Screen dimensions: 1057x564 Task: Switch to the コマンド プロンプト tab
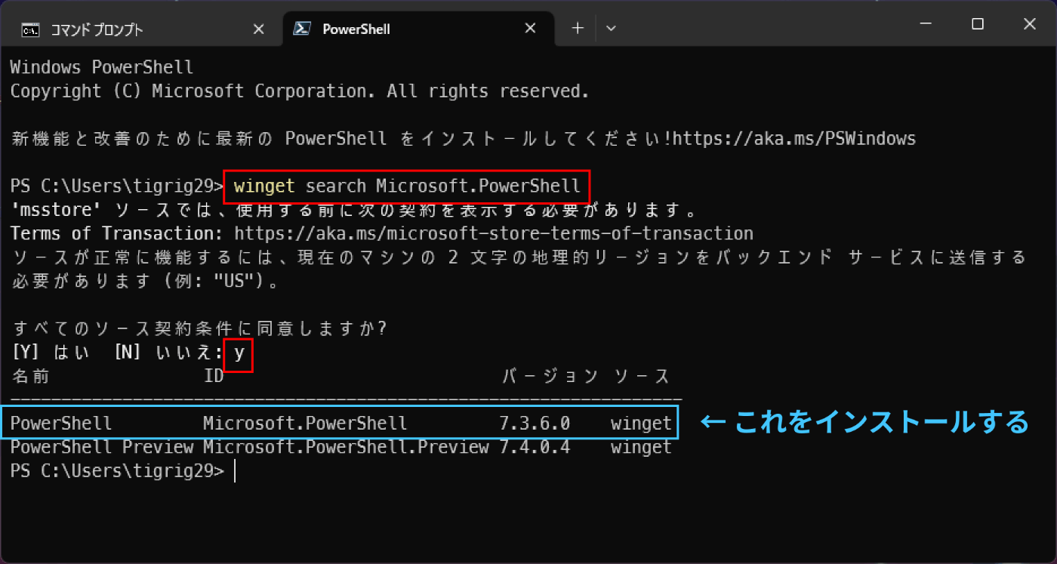point(140,29)
